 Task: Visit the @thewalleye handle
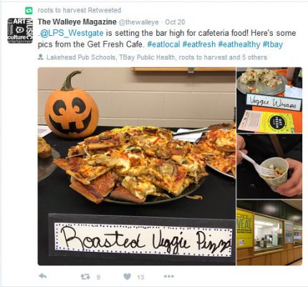[138, 22]
